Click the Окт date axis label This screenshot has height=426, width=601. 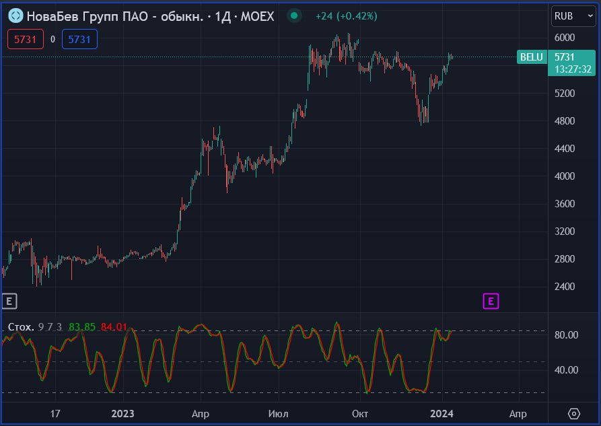pos(360,414)
